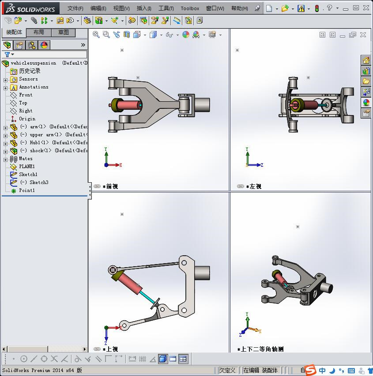Expand the Mates folder node
The image size is (373, 376).
tap(5, 159)
